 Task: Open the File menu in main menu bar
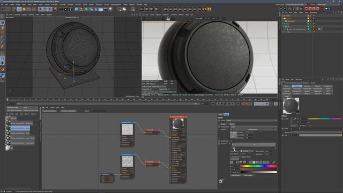[x=2, y=4]
